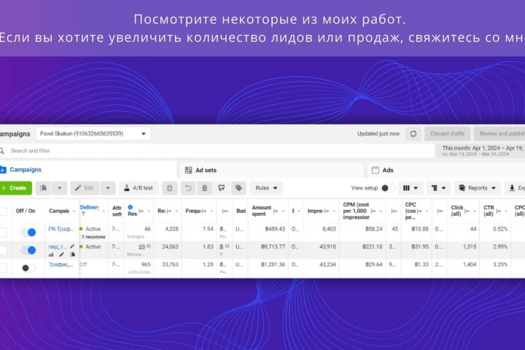Click the undo arrow icon

pos(188,188)
